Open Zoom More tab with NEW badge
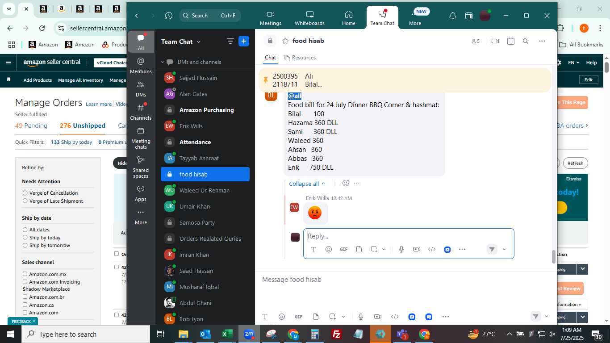 coord(415,18)
